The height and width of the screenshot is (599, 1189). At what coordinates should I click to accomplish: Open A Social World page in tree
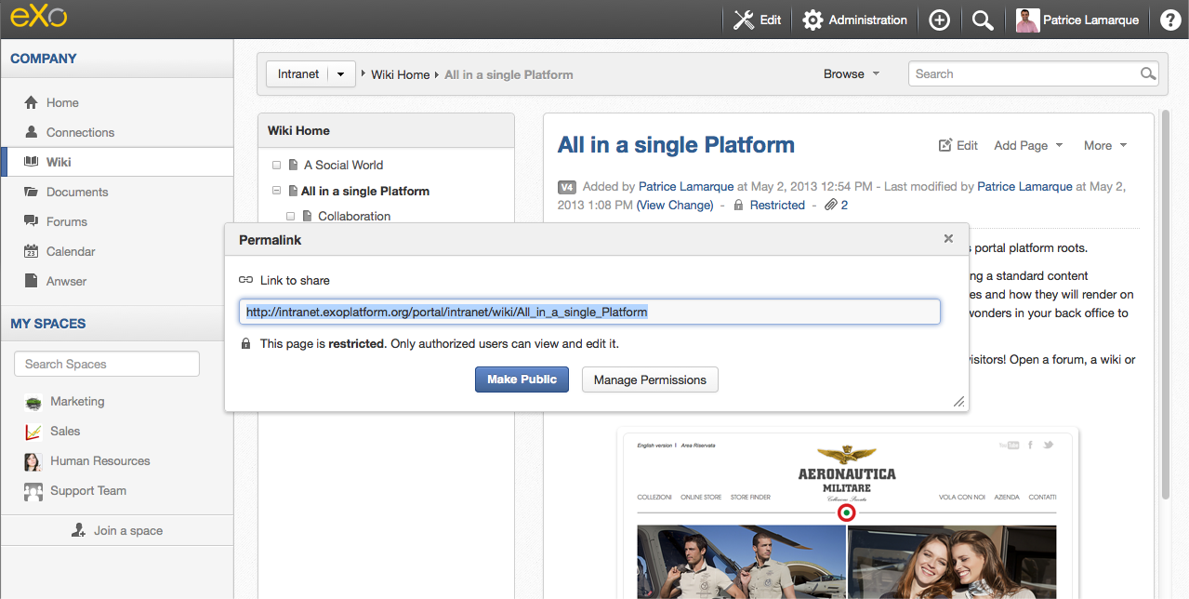(343, 166)
